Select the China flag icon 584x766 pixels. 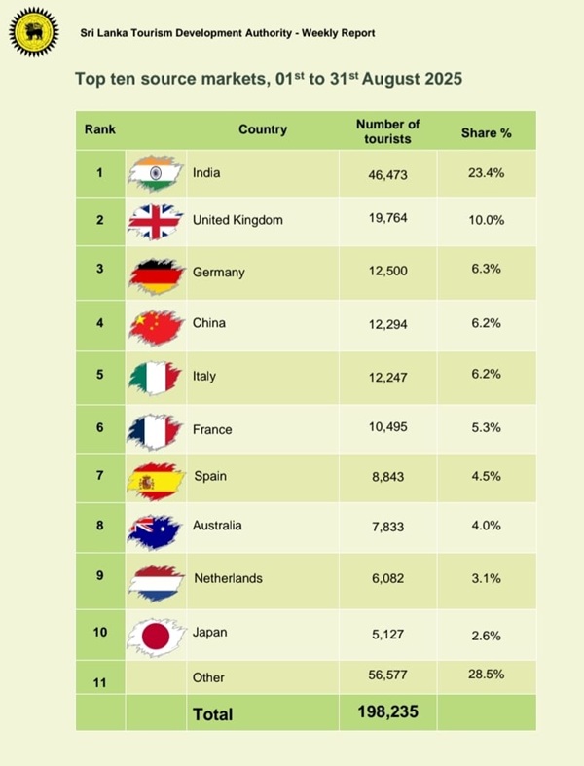tap(156, 325)
